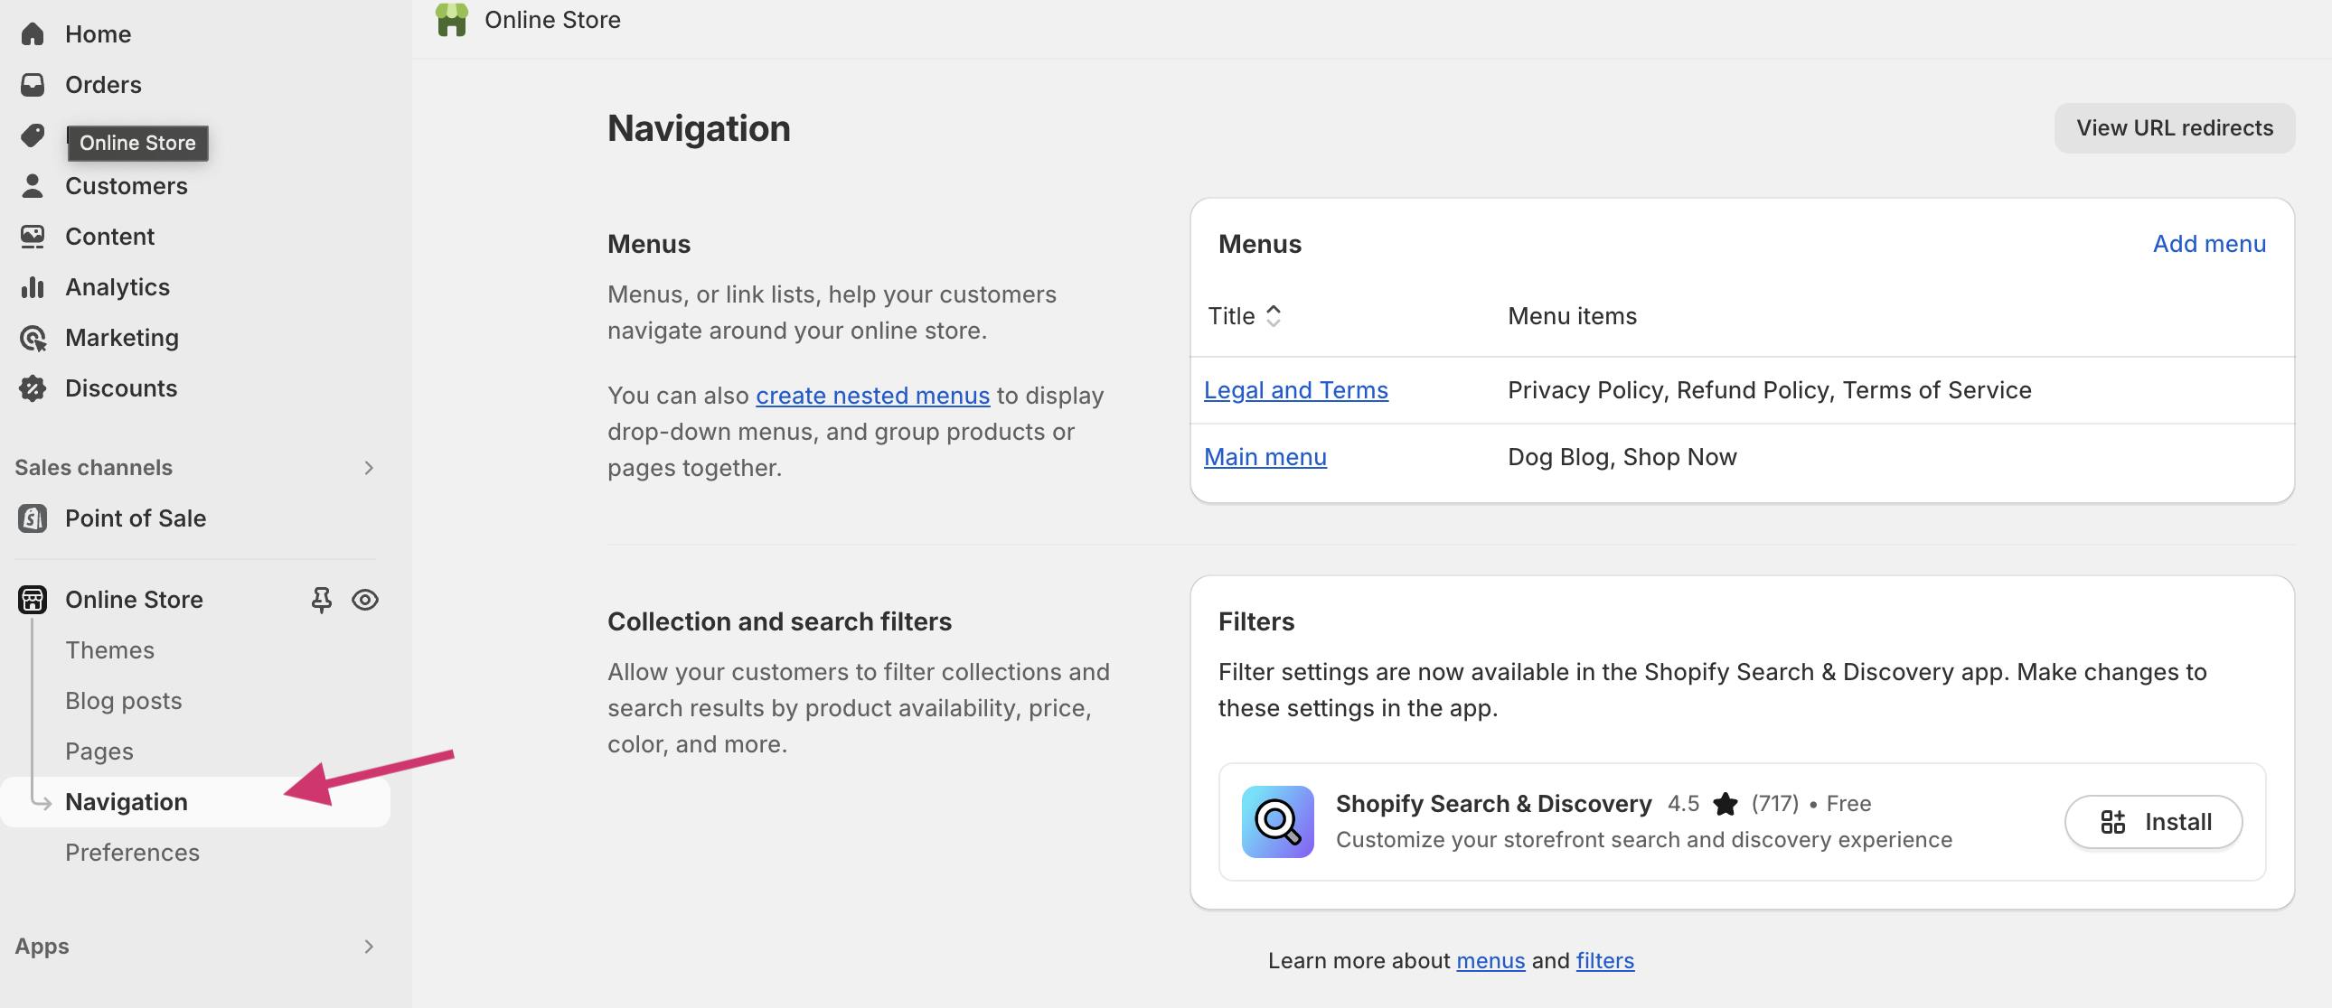This screenshot has width=2332, height=1008.
Task: Open Preferences under Online Store
Action: click(x=132, y=854)
